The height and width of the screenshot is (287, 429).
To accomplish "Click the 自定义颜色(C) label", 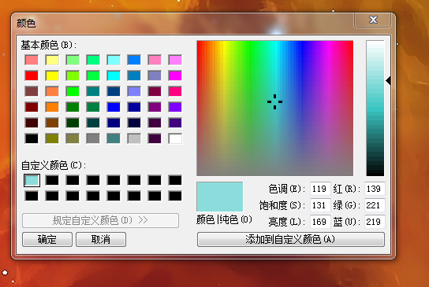I will pyautogui.click(x=54, y=165).
